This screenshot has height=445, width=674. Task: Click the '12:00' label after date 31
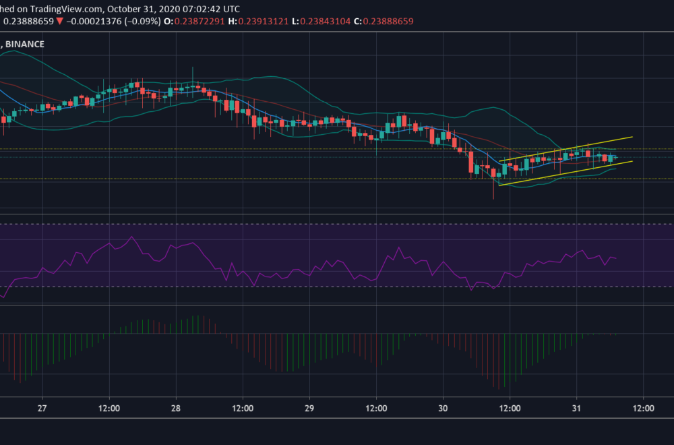tap(644, 408)
